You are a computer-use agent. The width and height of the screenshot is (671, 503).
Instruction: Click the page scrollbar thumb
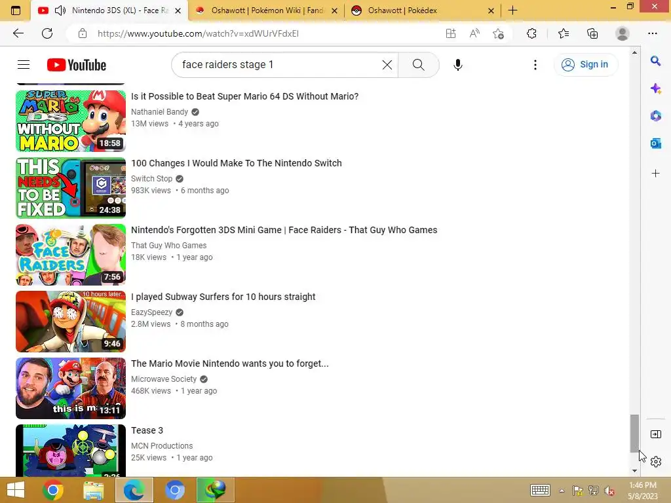[634, 433]
